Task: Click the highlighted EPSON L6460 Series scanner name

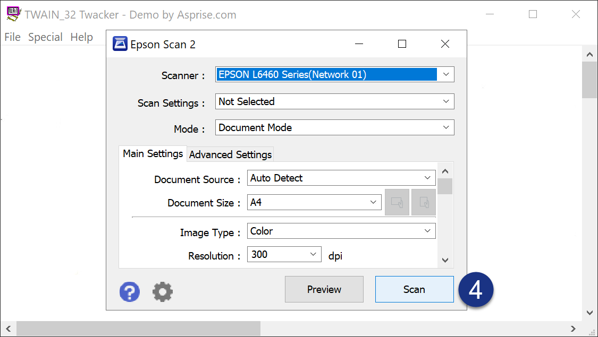Action: [x=292, y=74]
